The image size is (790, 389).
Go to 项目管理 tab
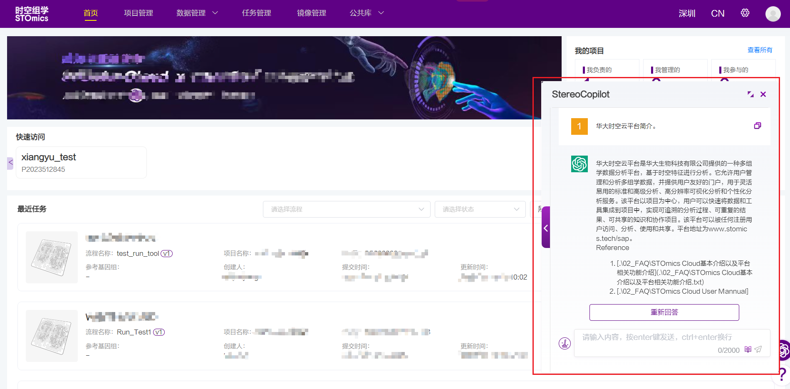[x=139, y=13]
